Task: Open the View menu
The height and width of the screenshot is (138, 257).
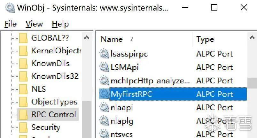Action: pyautogui.click(x=34, y=24)
